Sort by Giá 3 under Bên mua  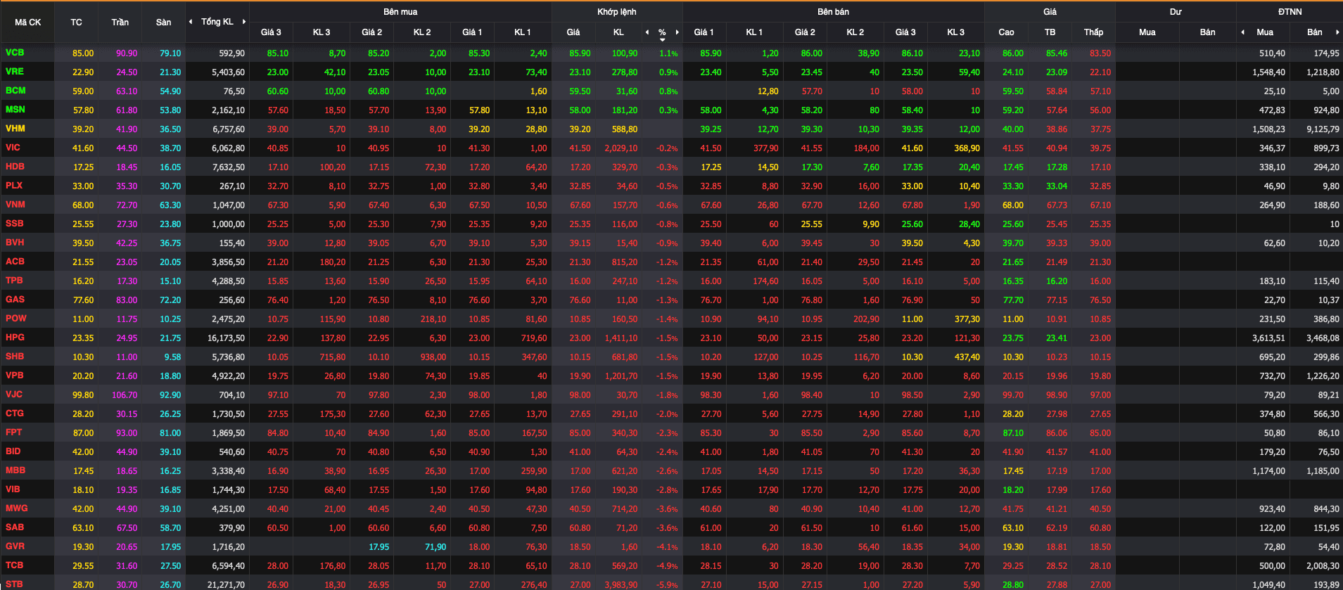click(x=271, y=32)
